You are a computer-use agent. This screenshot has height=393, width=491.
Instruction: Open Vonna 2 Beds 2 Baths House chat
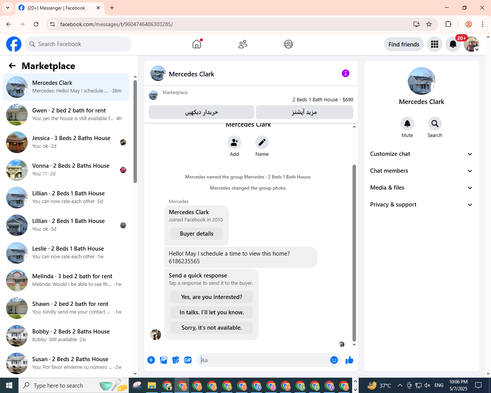click(66, 170)
